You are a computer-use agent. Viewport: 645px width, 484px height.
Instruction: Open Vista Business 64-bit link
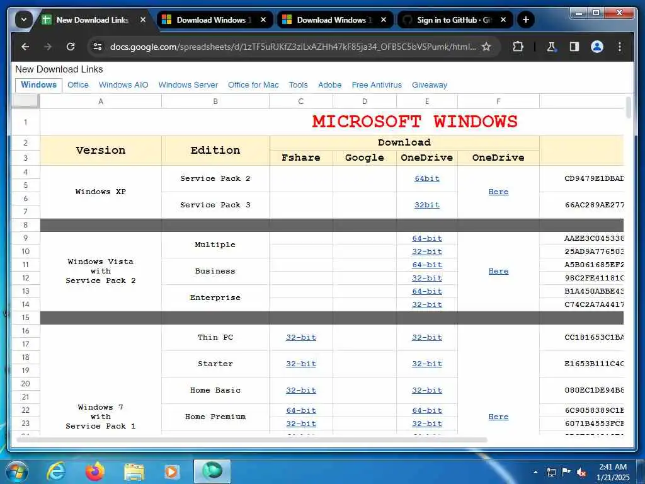427,265
